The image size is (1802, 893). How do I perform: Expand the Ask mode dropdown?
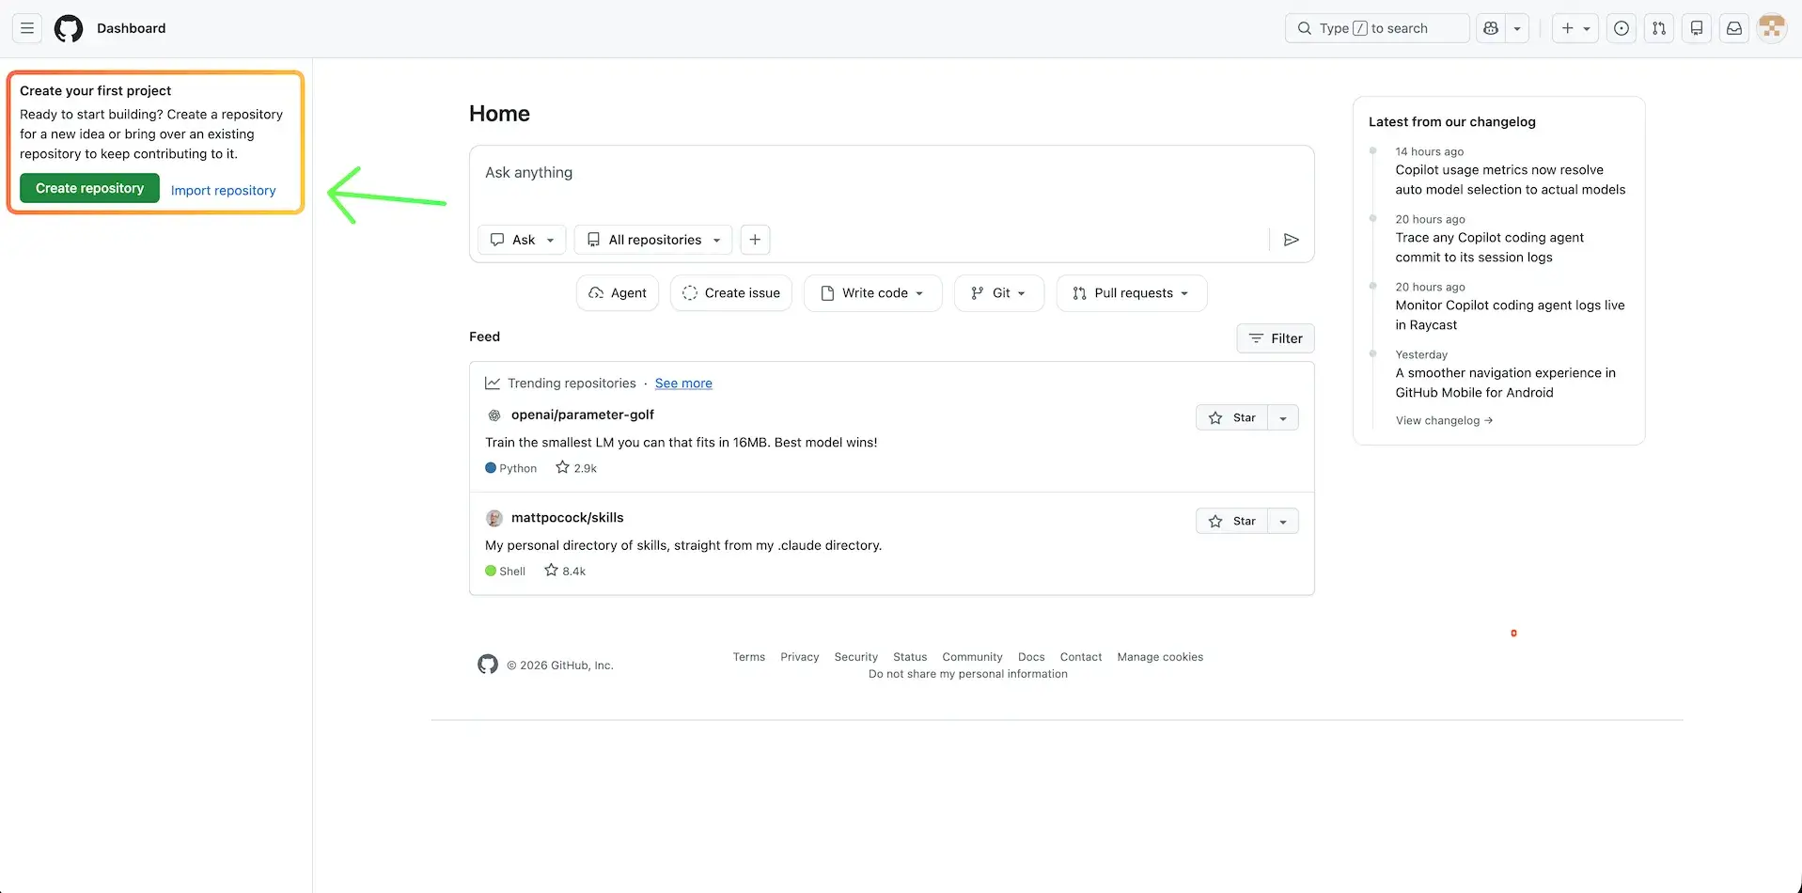pyautogui.click(x=522, y=240)
